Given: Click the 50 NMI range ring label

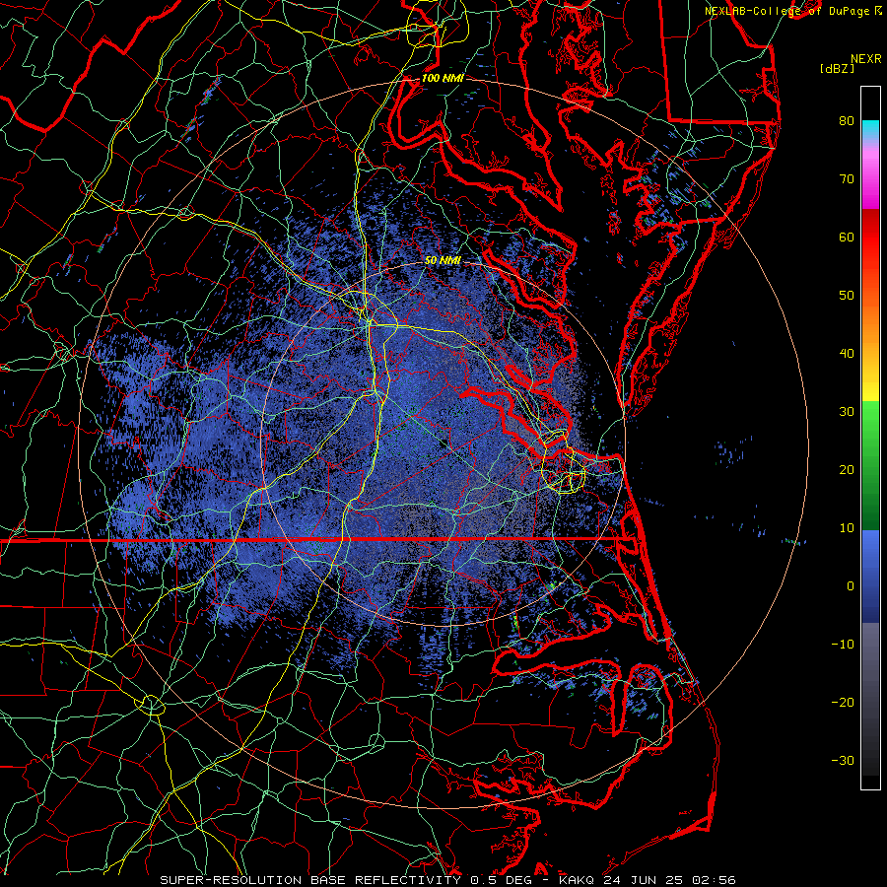Looking at the screenshot, I should click(443, 261).
